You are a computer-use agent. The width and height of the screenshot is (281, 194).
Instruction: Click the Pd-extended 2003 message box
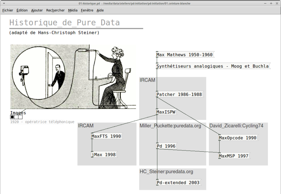pos(179,182)
